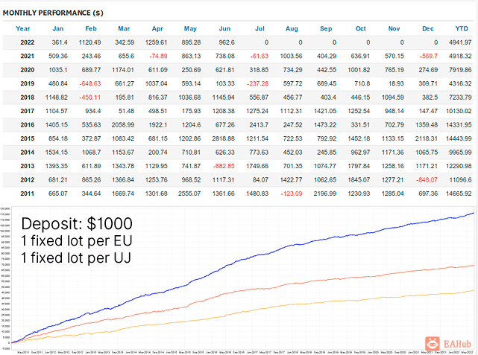Select the 2015 year row label

28,138
